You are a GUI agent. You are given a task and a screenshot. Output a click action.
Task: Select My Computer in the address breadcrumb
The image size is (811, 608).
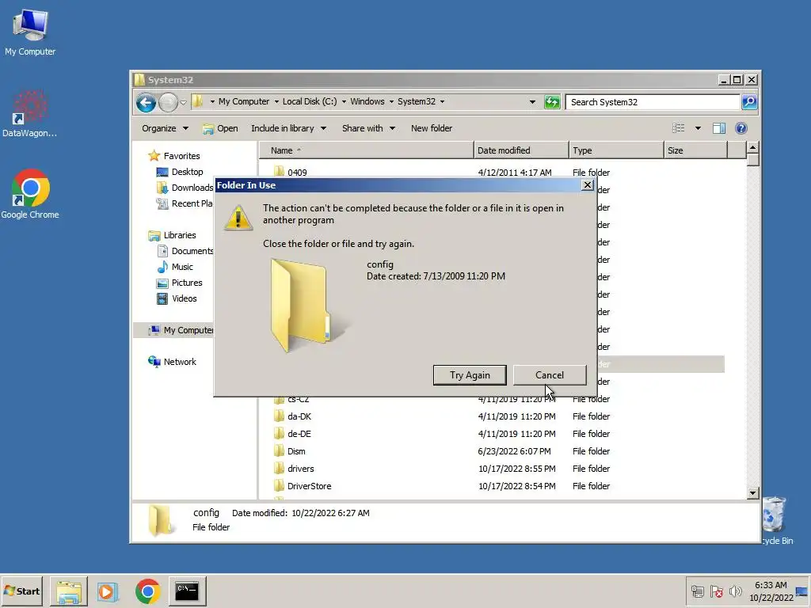pyautogui.click(x=244, y=101)
